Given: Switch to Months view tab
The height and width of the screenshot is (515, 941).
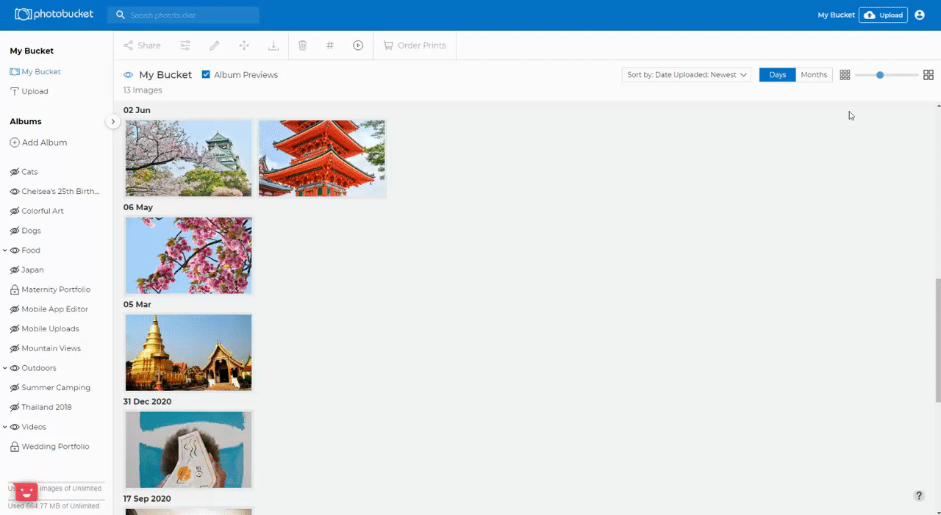Looking at the screenshot, I should coord(814,75).
